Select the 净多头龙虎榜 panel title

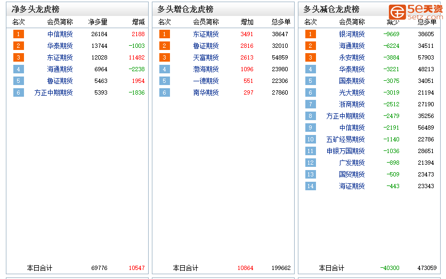click(x=36, y=9)
